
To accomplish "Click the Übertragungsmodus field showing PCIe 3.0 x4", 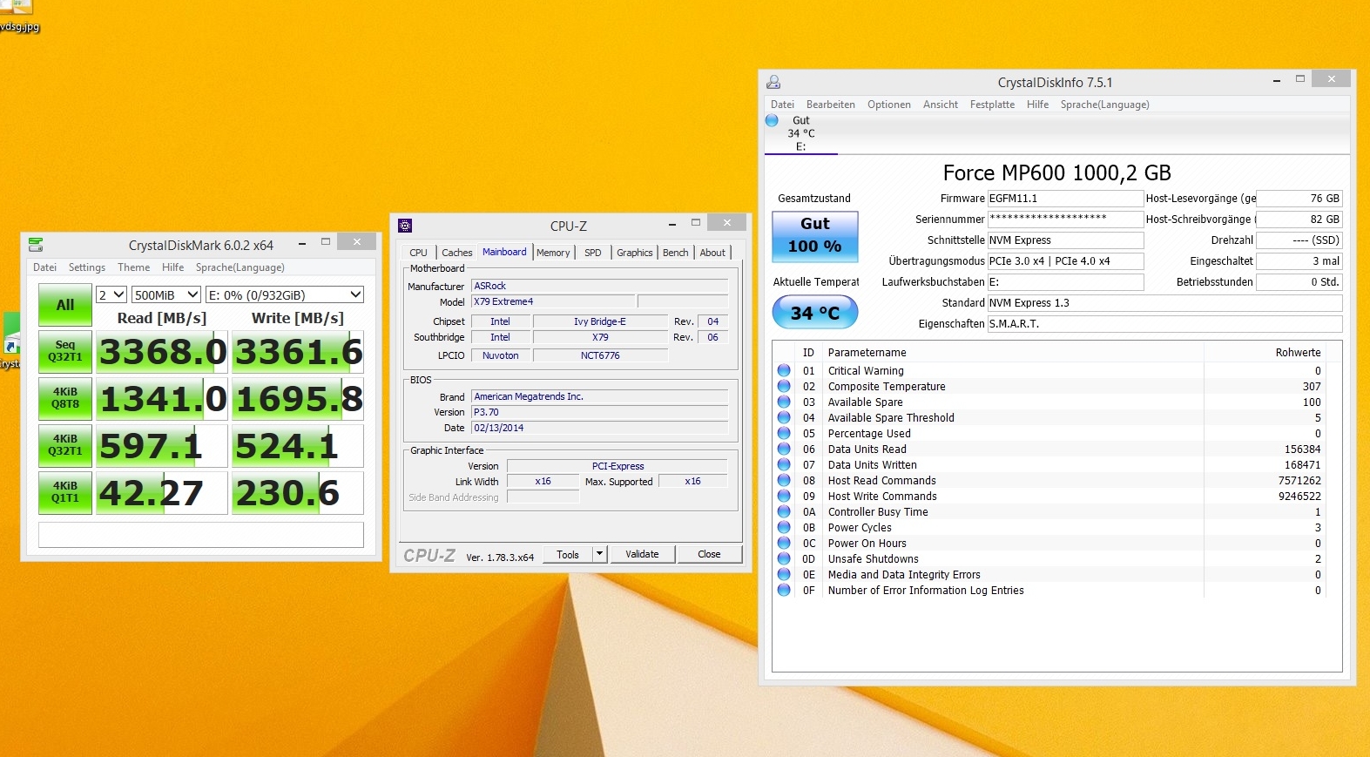I will click(1065, 261).
